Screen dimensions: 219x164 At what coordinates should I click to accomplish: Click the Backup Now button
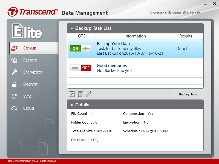tap(188, 94)
